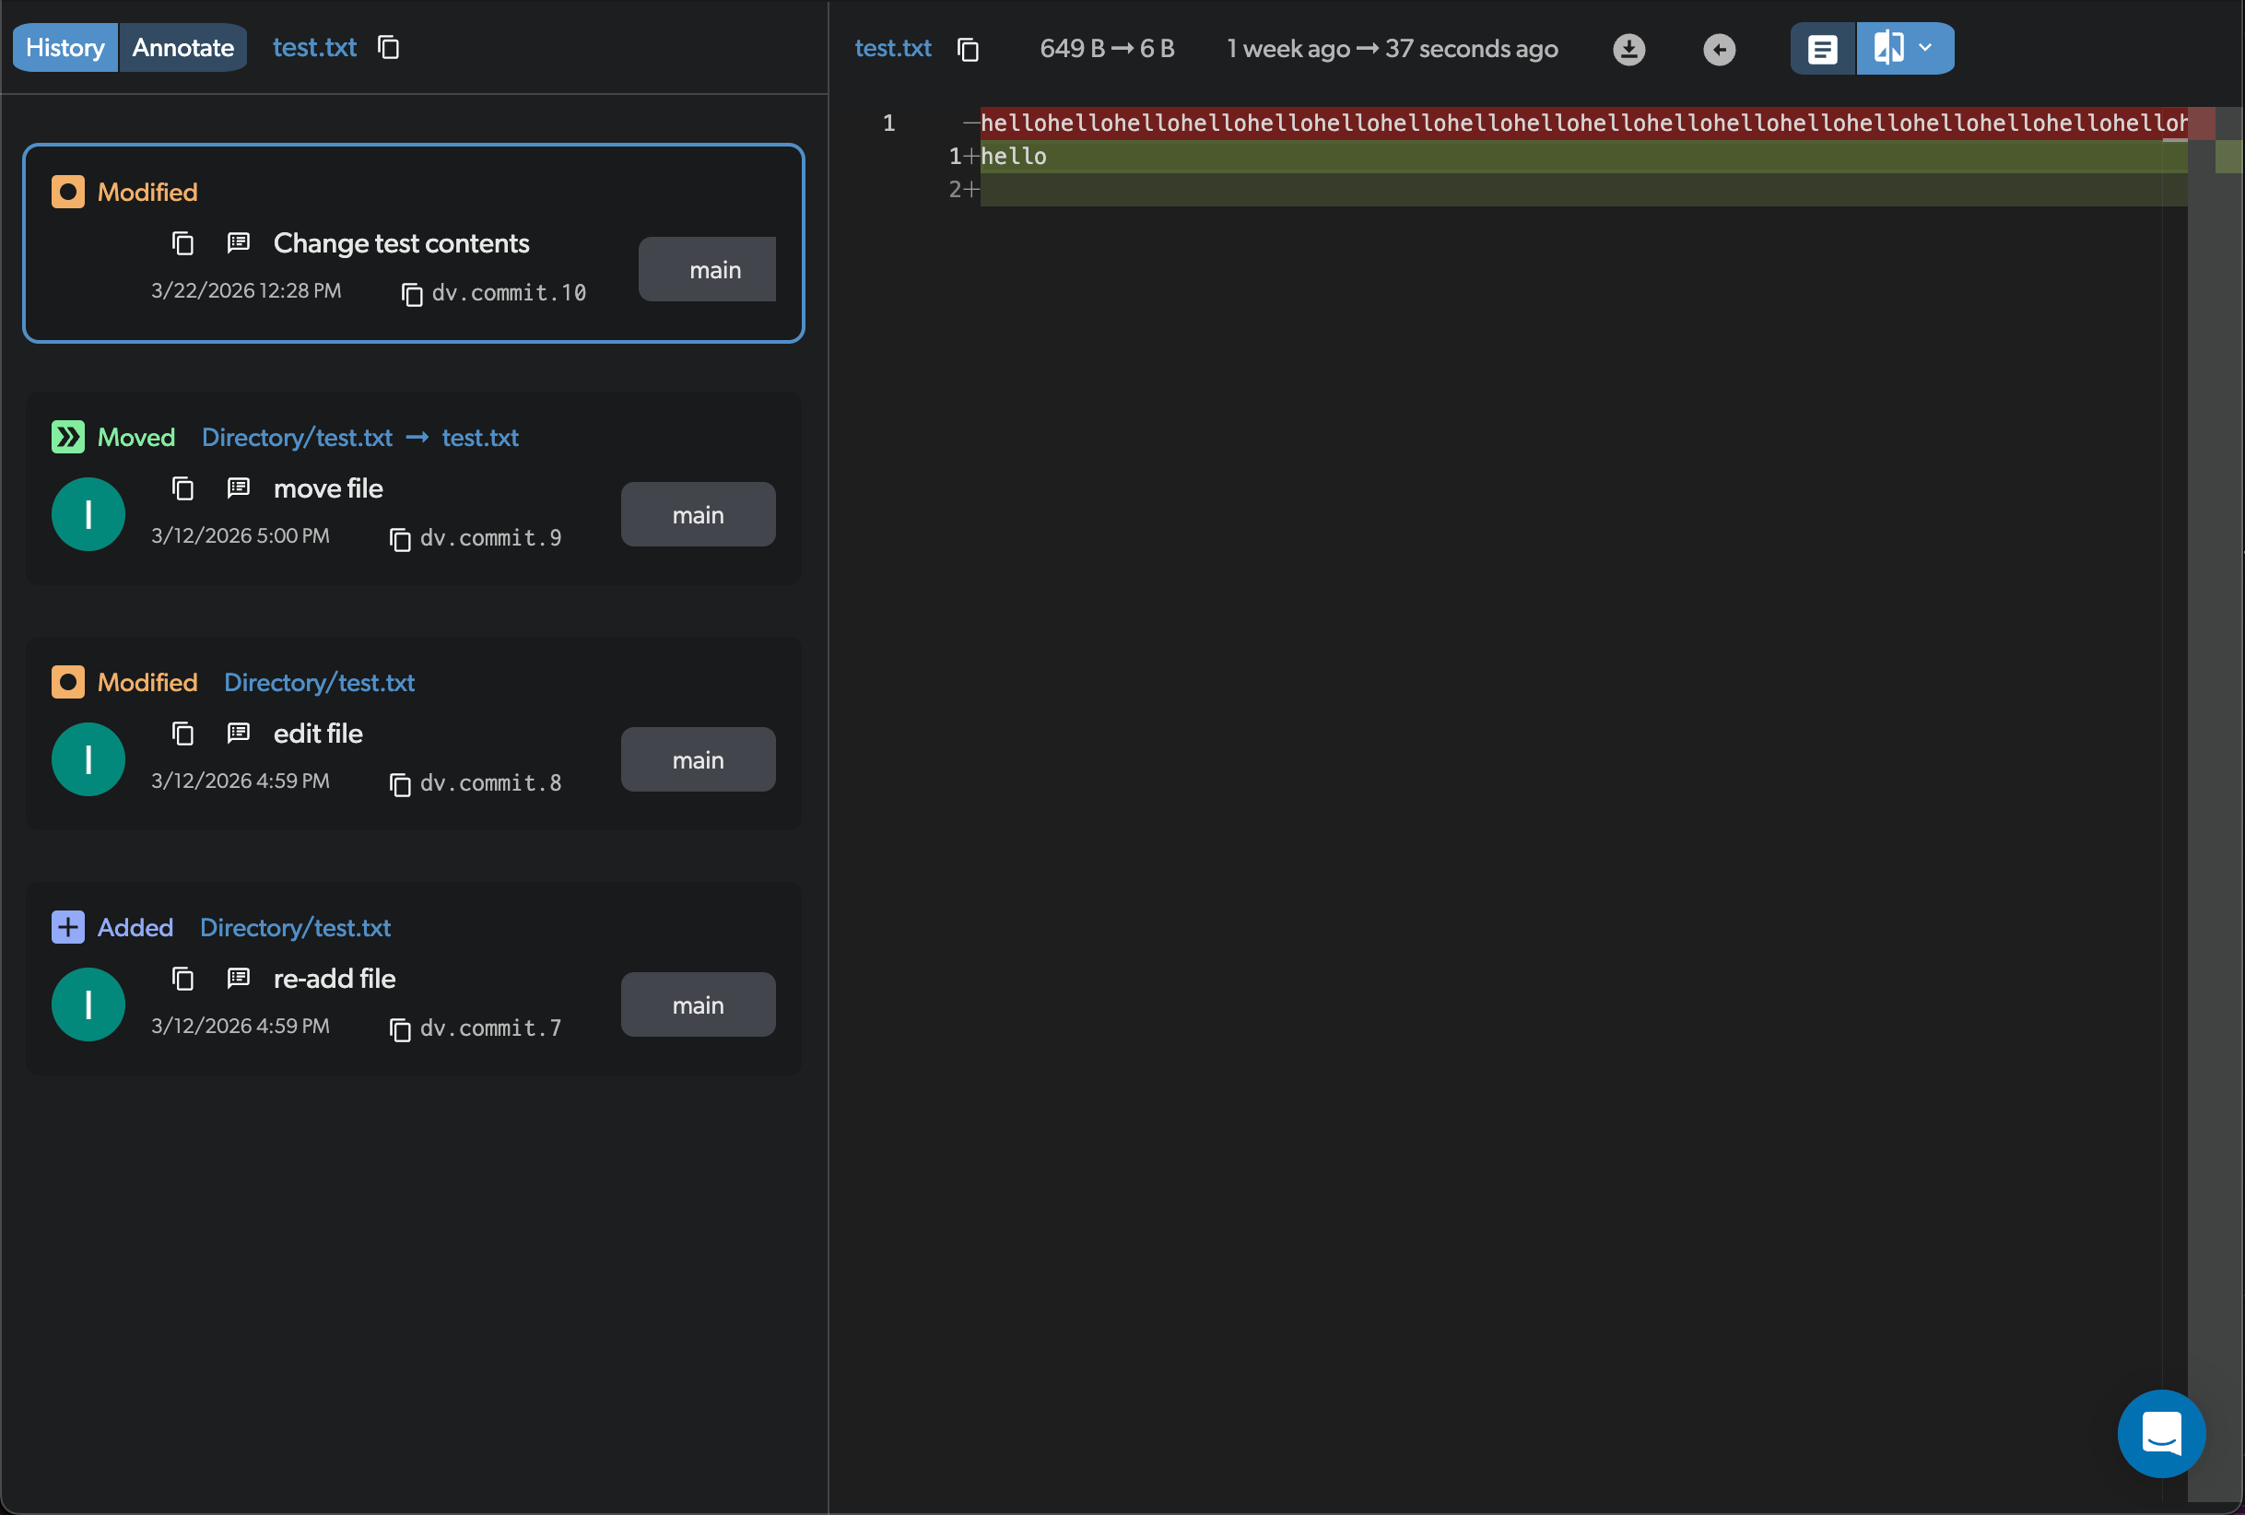The image size is (2245, 1515).
Task: Click main branch button for dv.commit.8
Action: tap(699, 760)
